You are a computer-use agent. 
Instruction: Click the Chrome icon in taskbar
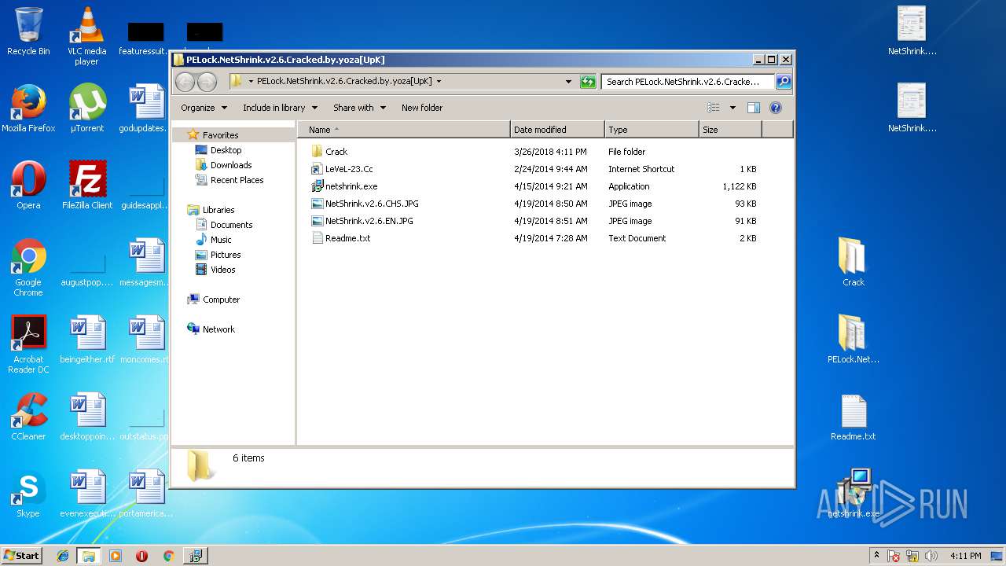pyautogui.click(x=168, y=556)
